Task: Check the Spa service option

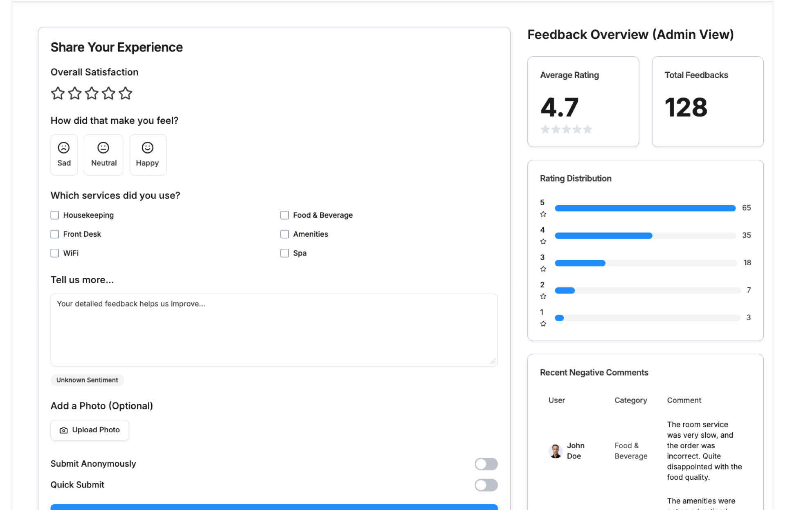Action: pyautogui.click(x=285, y=253)
